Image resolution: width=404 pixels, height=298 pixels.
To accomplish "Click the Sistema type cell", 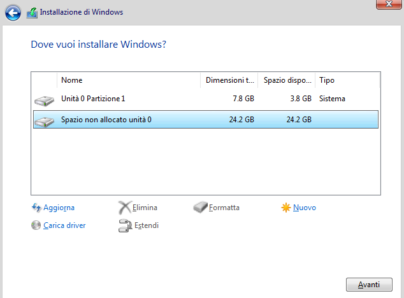I will [x=332, y=99].
